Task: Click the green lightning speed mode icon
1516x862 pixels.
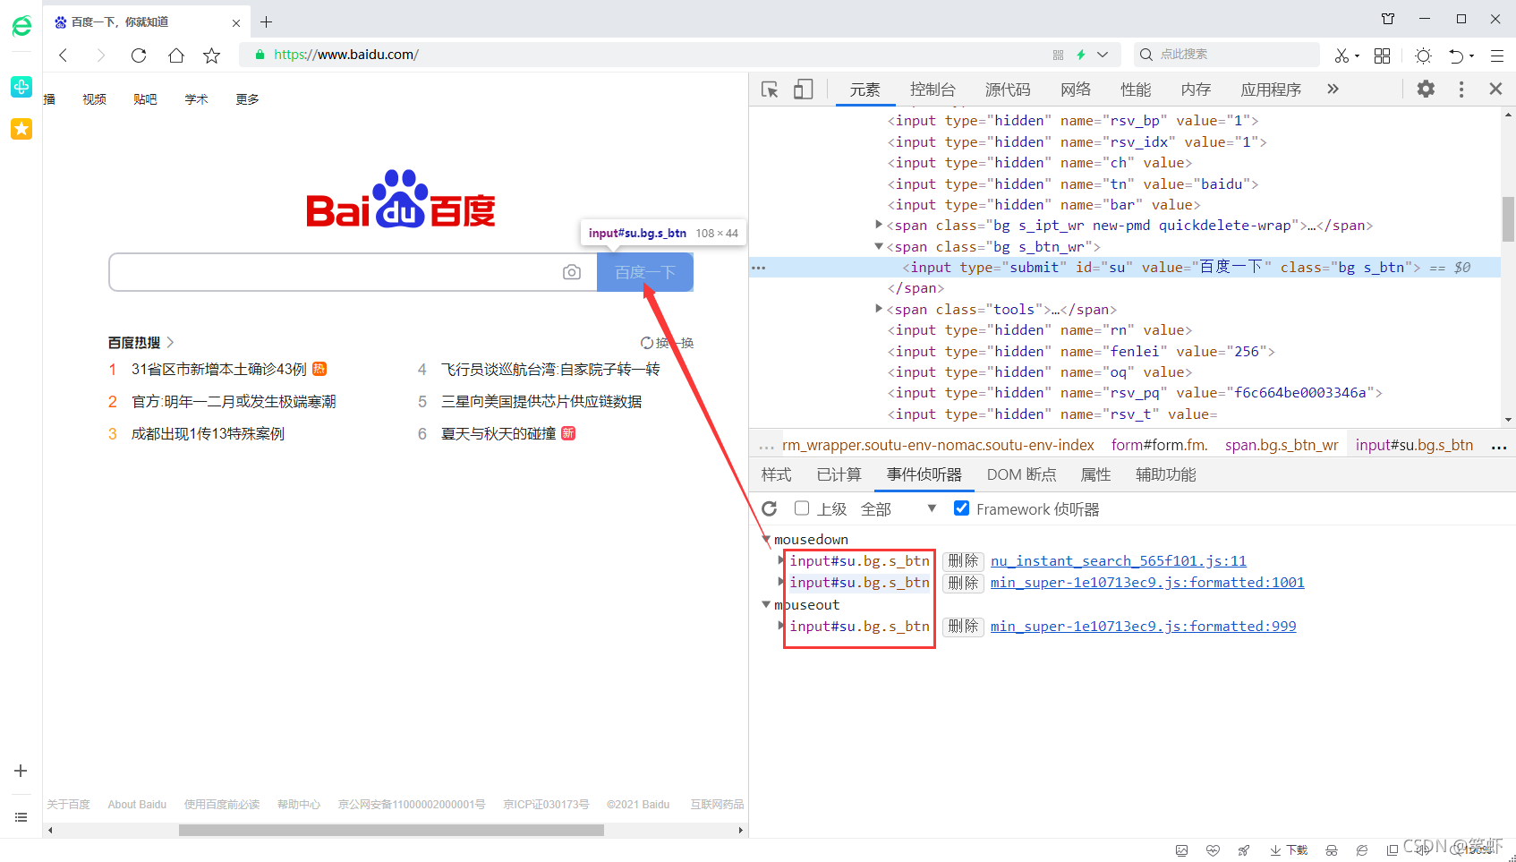Action: (x=1081, y=55)
